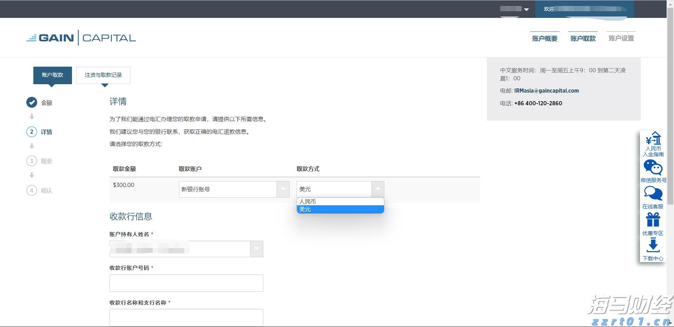Open the 取款方式 currency dropdown
This screenshot has width=674, height=327.
click(378, 189)
